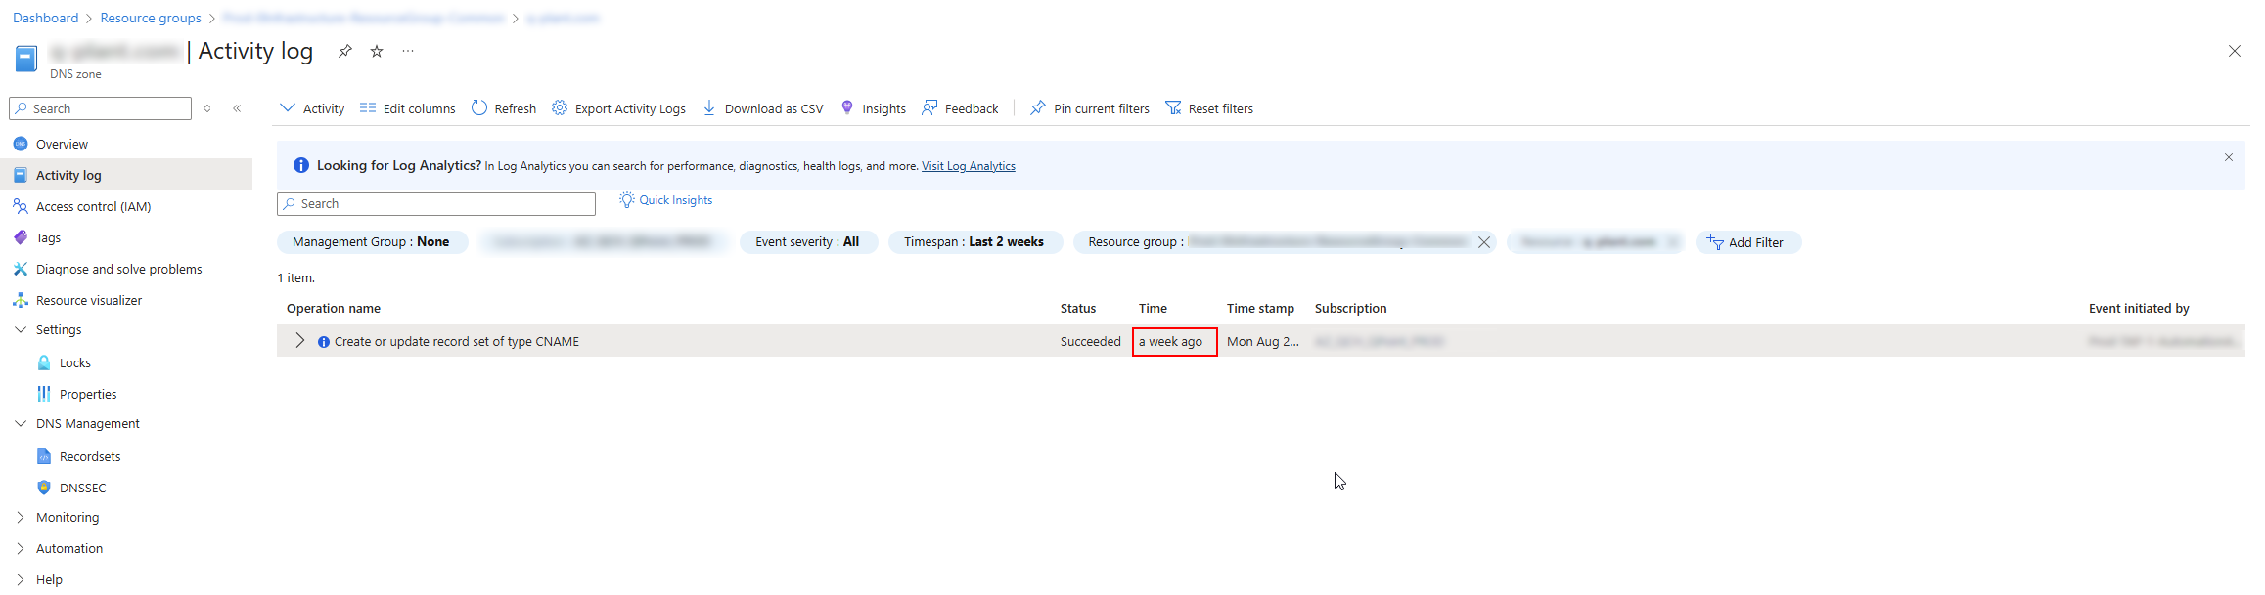Open the Create or update record set CNAME entry
2265x595 pixels.
pos(457,342)
